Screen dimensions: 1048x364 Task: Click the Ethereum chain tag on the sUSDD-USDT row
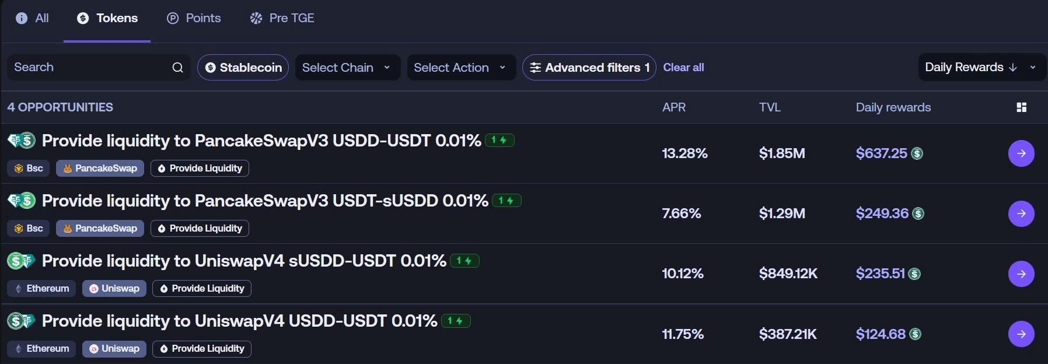pos(41,289)
